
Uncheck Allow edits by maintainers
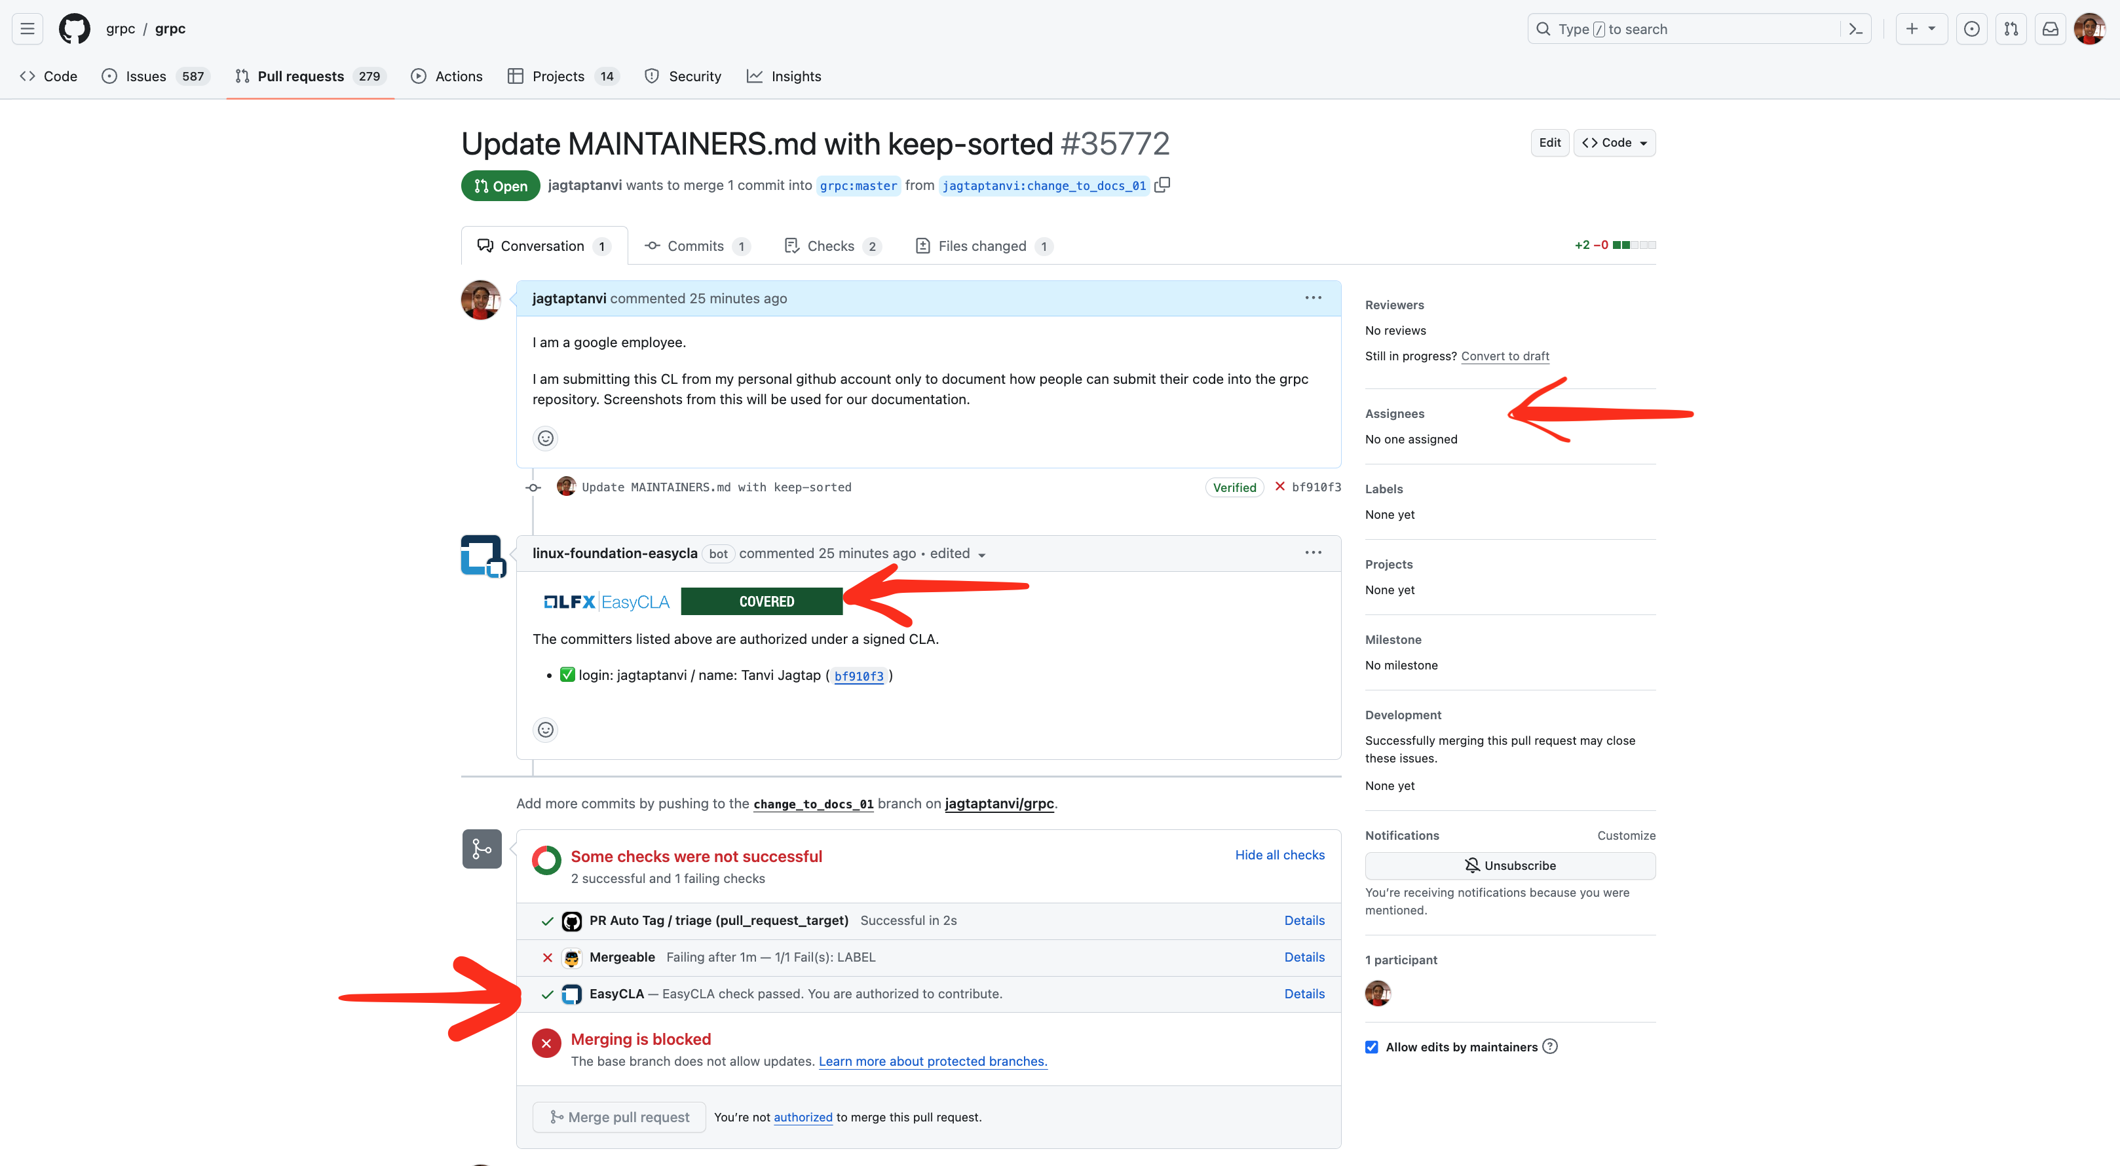1371,1047
